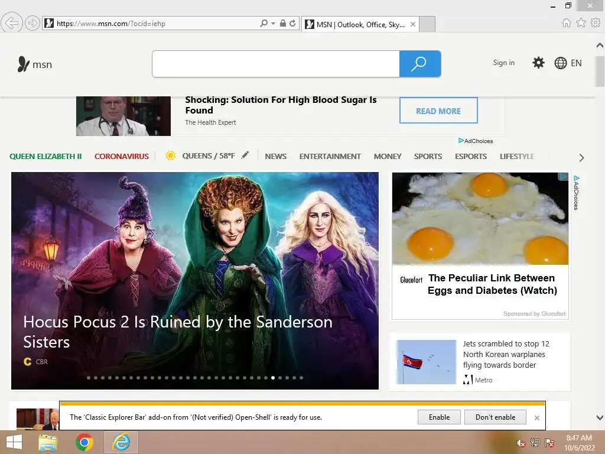Expand navigation with the right chevron arrow
The width and height of the screenshot is (605, 454).
(x=581, y=157)
